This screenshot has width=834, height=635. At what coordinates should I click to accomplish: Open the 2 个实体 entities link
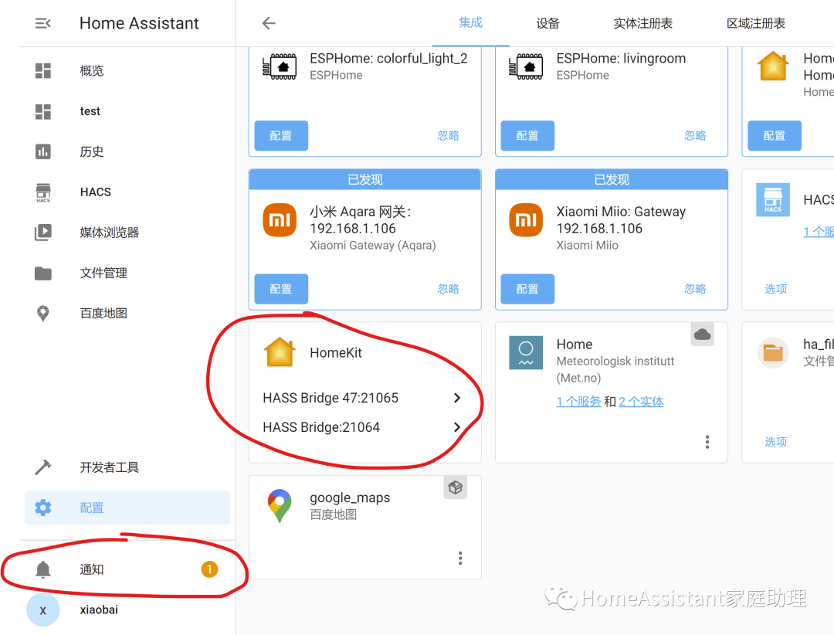coord(641,401)
